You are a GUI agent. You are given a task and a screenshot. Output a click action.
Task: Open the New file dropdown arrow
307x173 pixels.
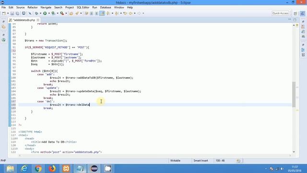click(x=8, y=13)
